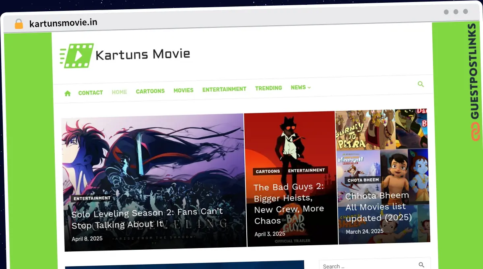Click the kartunsmovie.in URL in address bar
This screenshot has width=483, height=269.
[x=63, y=23]
